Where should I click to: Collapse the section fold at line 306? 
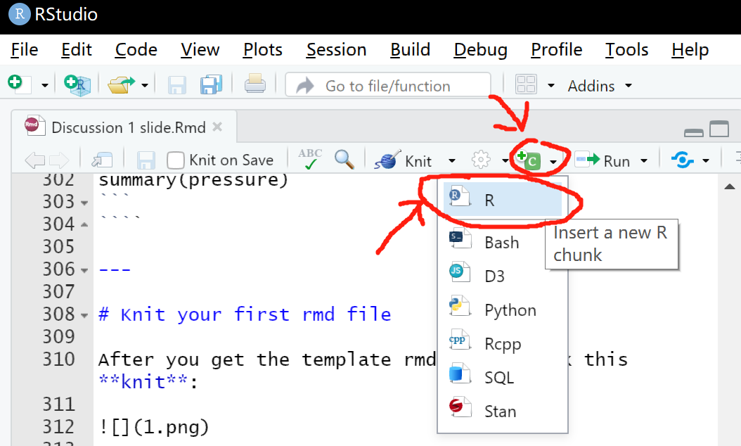[x=84, y=271]
